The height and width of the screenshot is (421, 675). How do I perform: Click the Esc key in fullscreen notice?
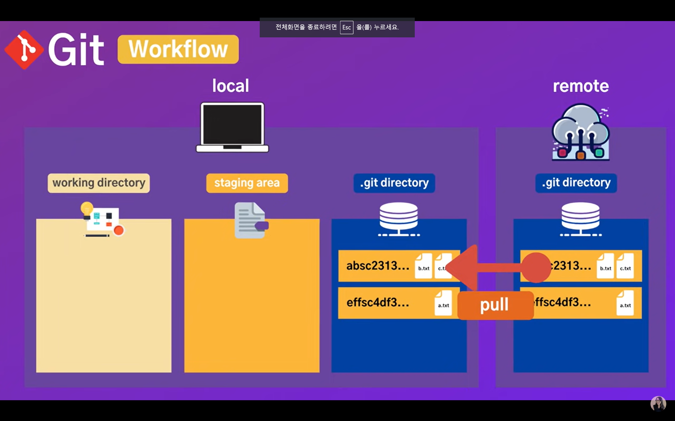[346, 28]
